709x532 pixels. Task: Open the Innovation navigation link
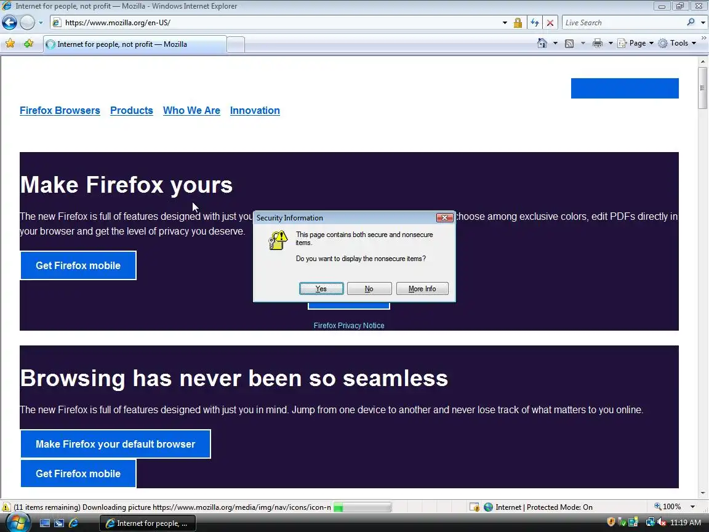[255, 110]
